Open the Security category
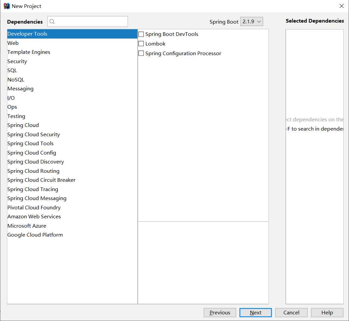The width and height of the screenshot is (349, 321). point(72,61)
